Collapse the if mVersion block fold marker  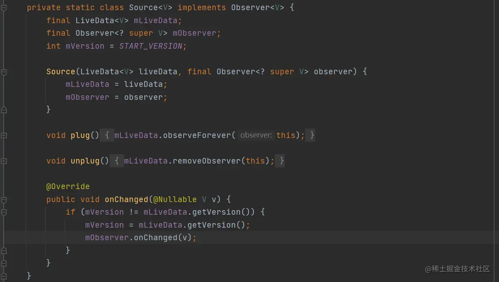(x=4, y=212)
